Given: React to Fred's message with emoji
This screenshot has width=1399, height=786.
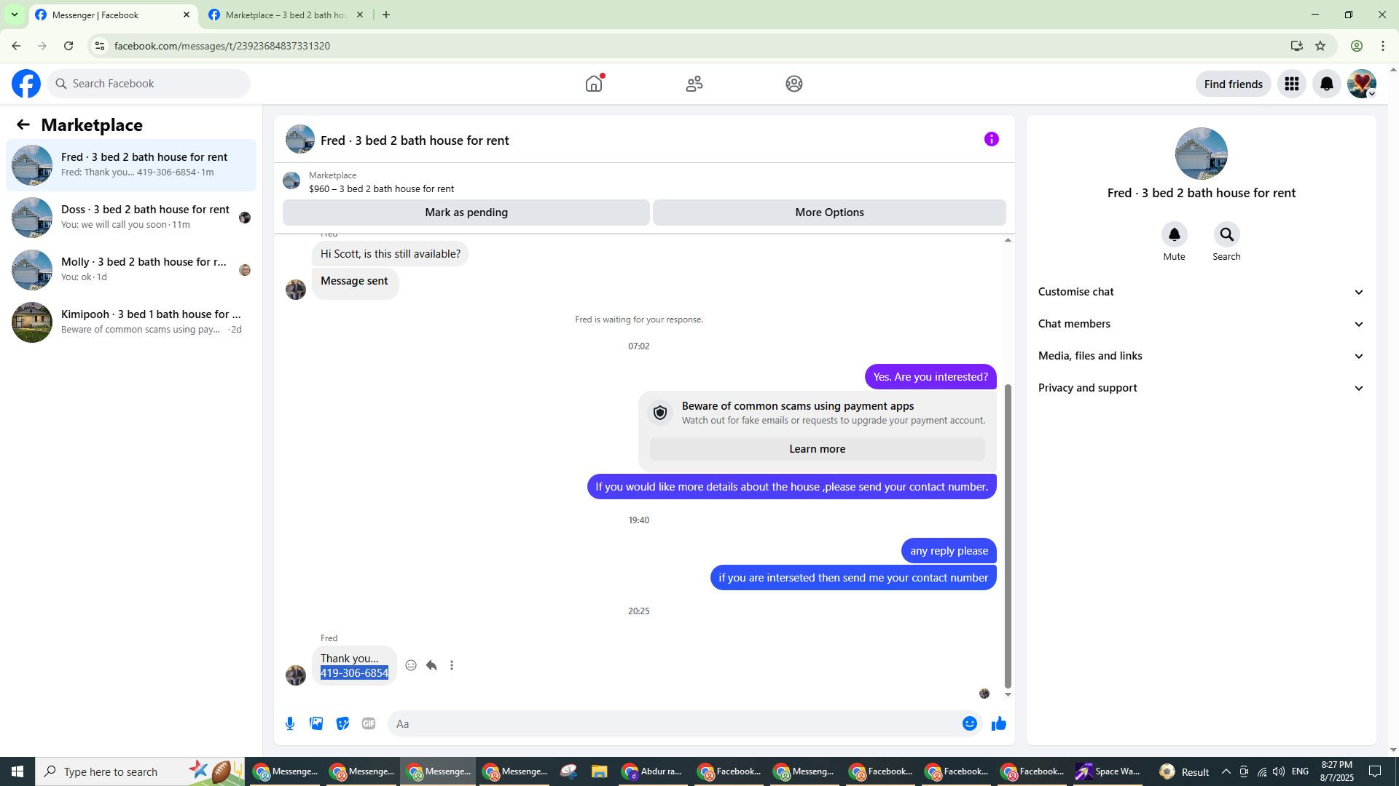Looking at the screenshot, I should (411, 665).
